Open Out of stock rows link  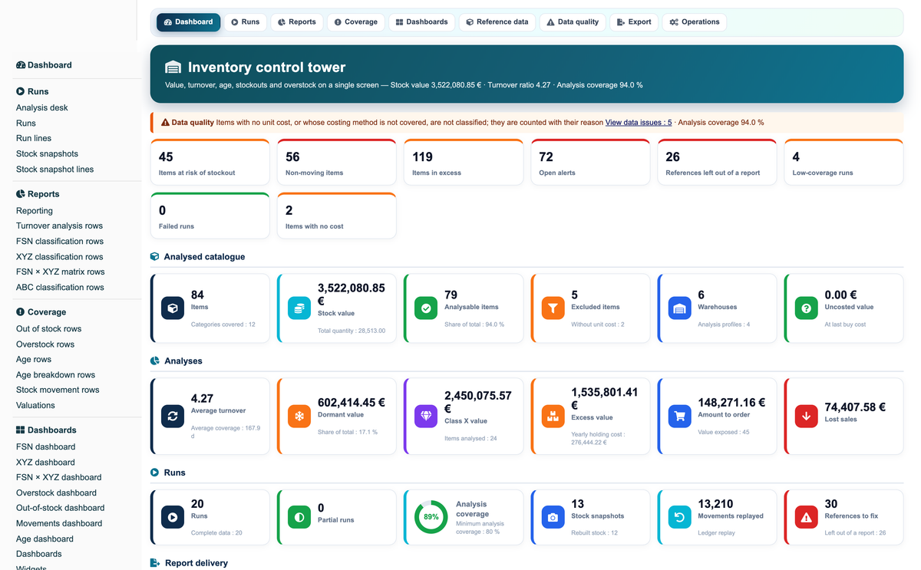pyautogui.click(x=49, y=329)
